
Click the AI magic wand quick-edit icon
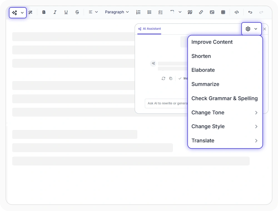click(31, 12)
